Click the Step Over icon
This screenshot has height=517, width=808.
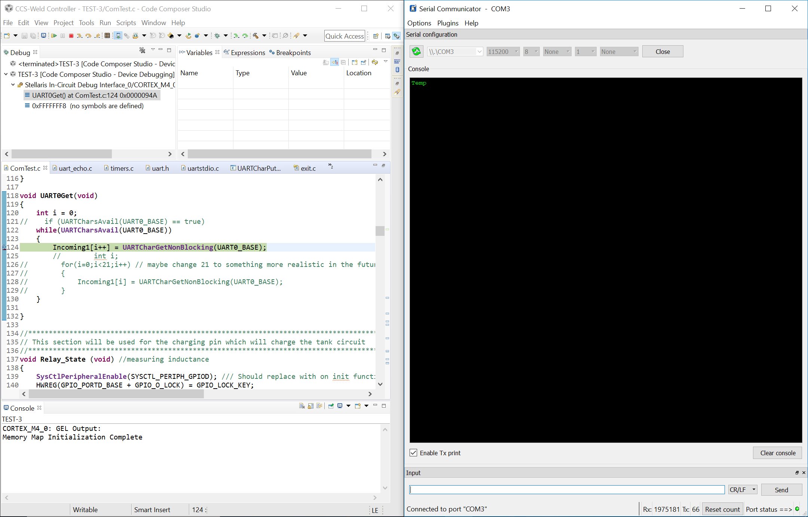coord(89,36)
